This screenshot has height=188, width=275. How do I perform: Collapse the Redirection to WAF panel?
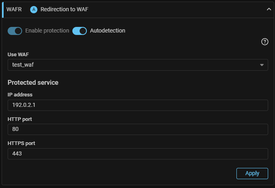[x=269, y=9]
